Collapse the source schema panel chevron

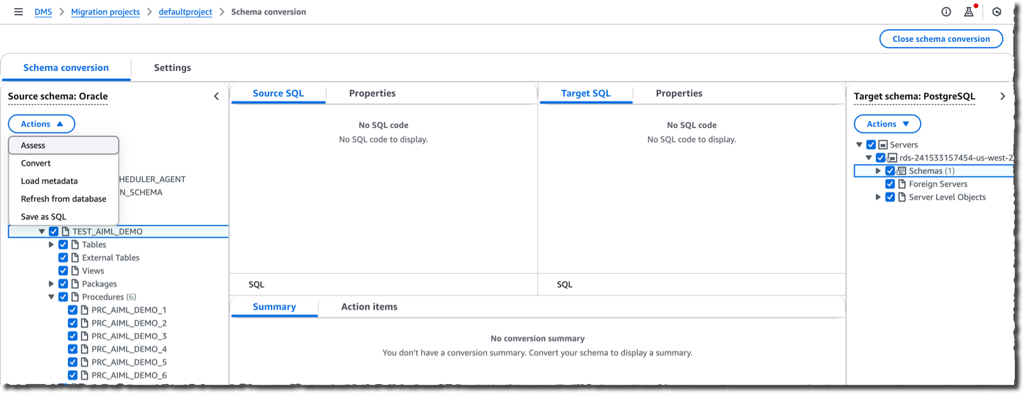[216, 96]
